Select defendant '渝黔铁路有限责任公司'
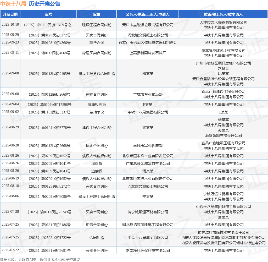Screen dimensions: 268x262 224,135
